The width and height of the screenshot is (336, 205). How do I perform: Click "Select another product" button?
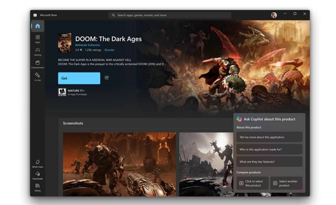point(286,183)
